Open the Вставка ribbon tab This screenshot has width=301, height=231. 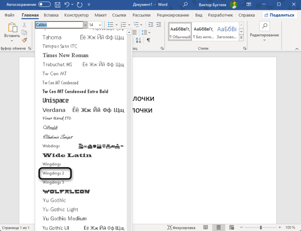51,15
